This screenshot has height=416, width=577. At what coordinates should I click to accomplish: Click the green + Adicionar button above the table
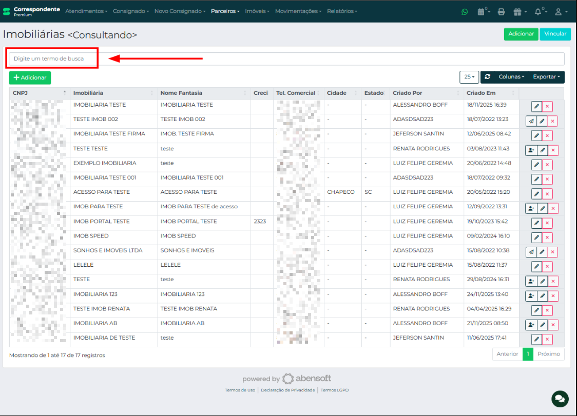coord(29,77)
